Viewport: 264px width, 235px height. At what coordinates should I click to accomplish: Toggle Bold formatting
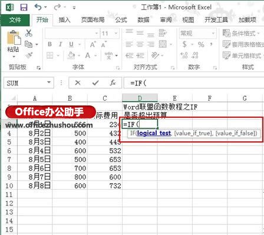[x=49, y=44]
